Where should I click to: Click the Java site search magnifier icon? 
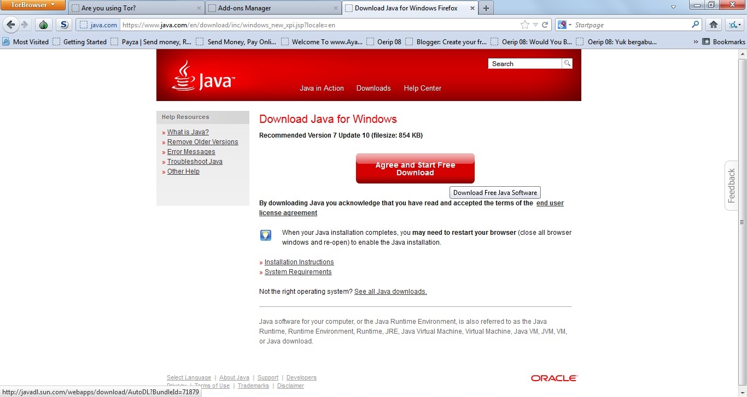[x=567, y=63]
